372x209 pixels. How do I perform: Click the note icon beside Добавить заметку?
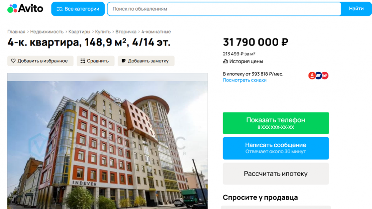click(x=124, y=61)
